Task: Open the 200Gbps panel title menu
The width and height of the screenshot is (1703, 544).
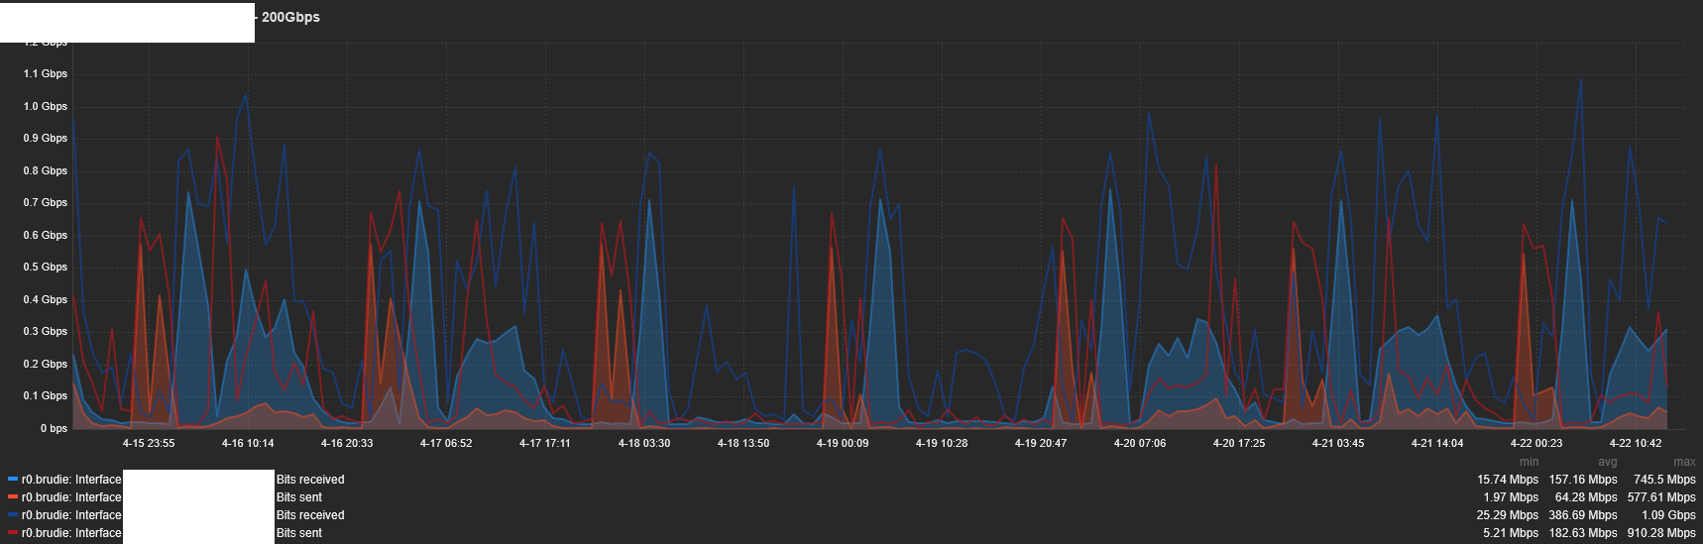Action: coord(289,17)
